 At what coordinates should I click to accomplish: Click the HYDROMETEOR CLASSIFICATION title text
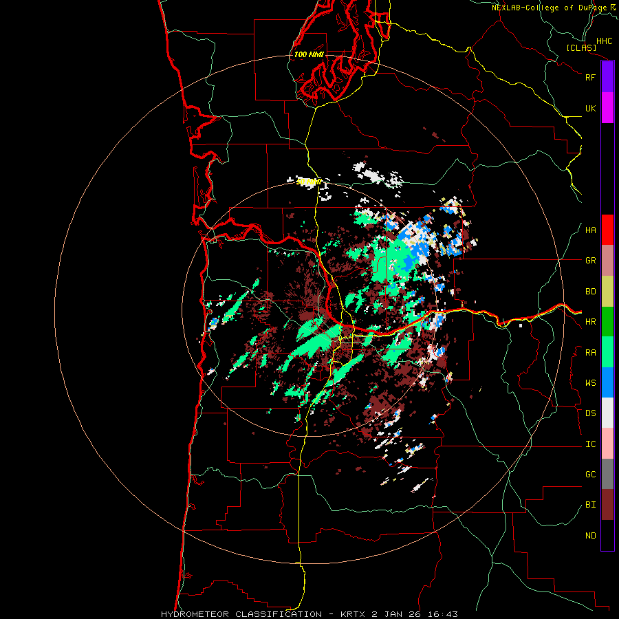(x=241, y=614)
